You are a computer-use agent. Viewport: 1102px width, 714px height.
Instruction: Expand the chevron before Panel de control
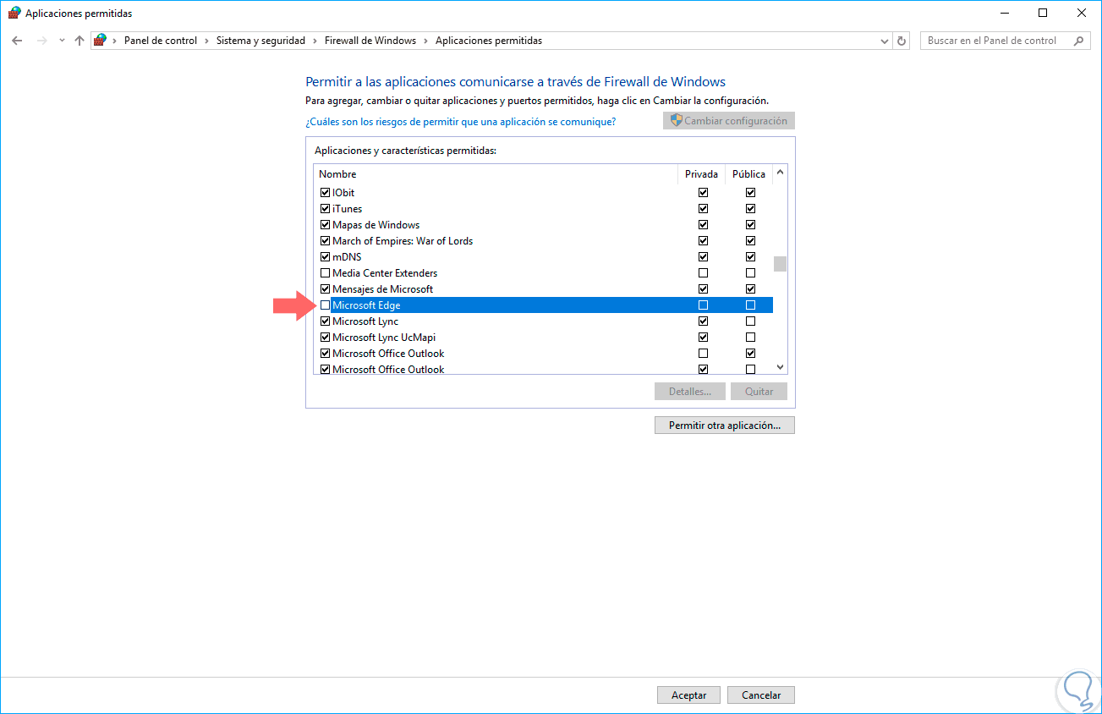coord(115,41)
